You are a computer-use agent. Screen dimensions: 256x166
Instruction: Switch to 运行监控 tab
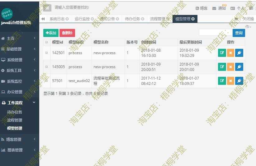82,19
